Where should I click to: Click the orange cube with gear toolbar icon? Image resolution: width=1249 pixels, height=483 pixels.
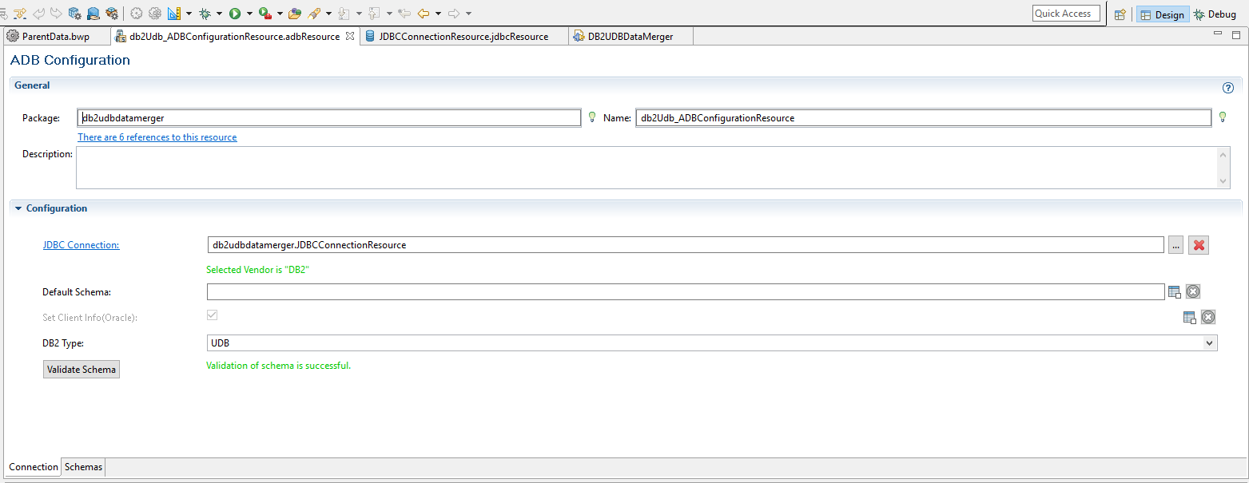pos(112,14)
